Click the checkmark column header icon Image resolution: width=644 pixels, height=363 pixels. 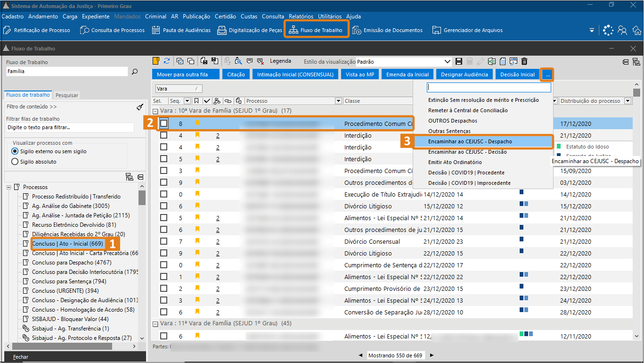pyautogui.click(x=207, y=101)
